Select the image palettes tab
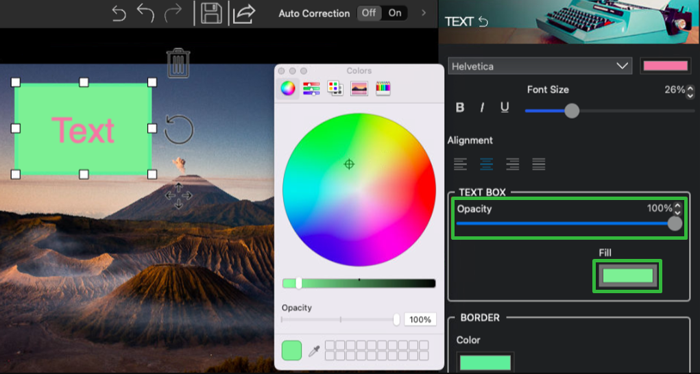The width and height of the screenshot is (700, 374). 359,88
